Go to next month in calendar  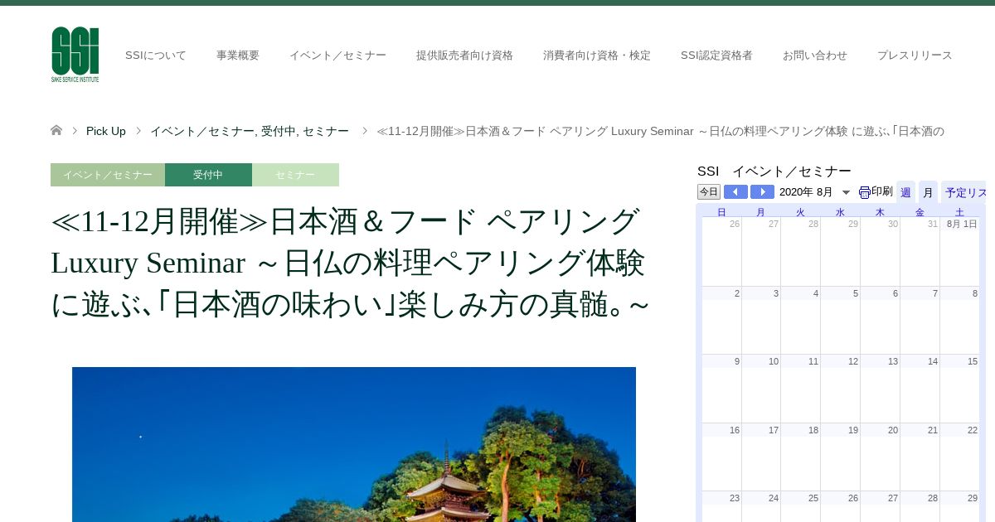(x=762, y=192)
